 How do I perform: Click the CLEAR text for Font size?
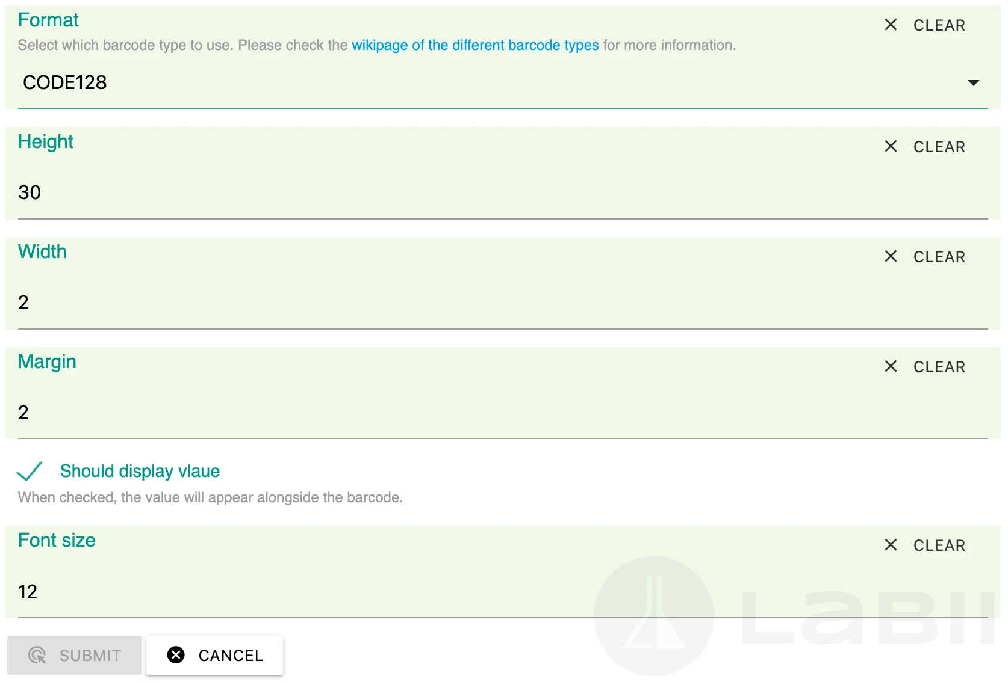pyautogui.click(x=939, y=545)
